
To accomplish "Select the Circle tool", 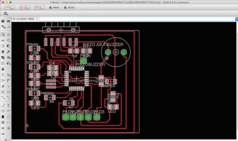I will click(x=3, y=111).
